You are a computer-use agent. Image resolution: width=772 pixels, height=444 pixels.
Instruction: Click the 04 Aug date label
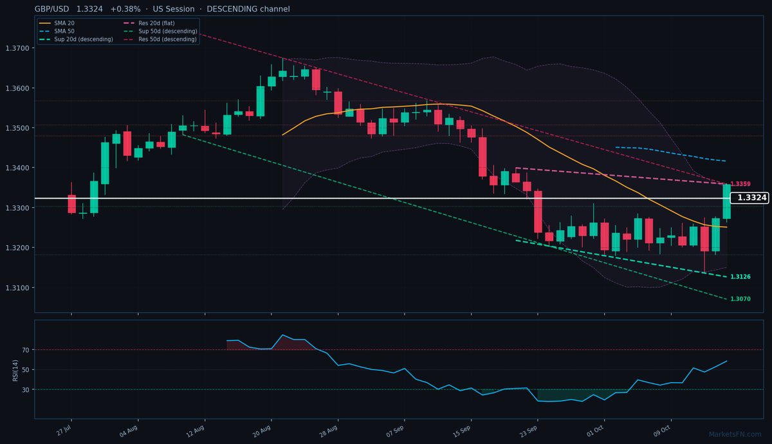pos(129,430)
